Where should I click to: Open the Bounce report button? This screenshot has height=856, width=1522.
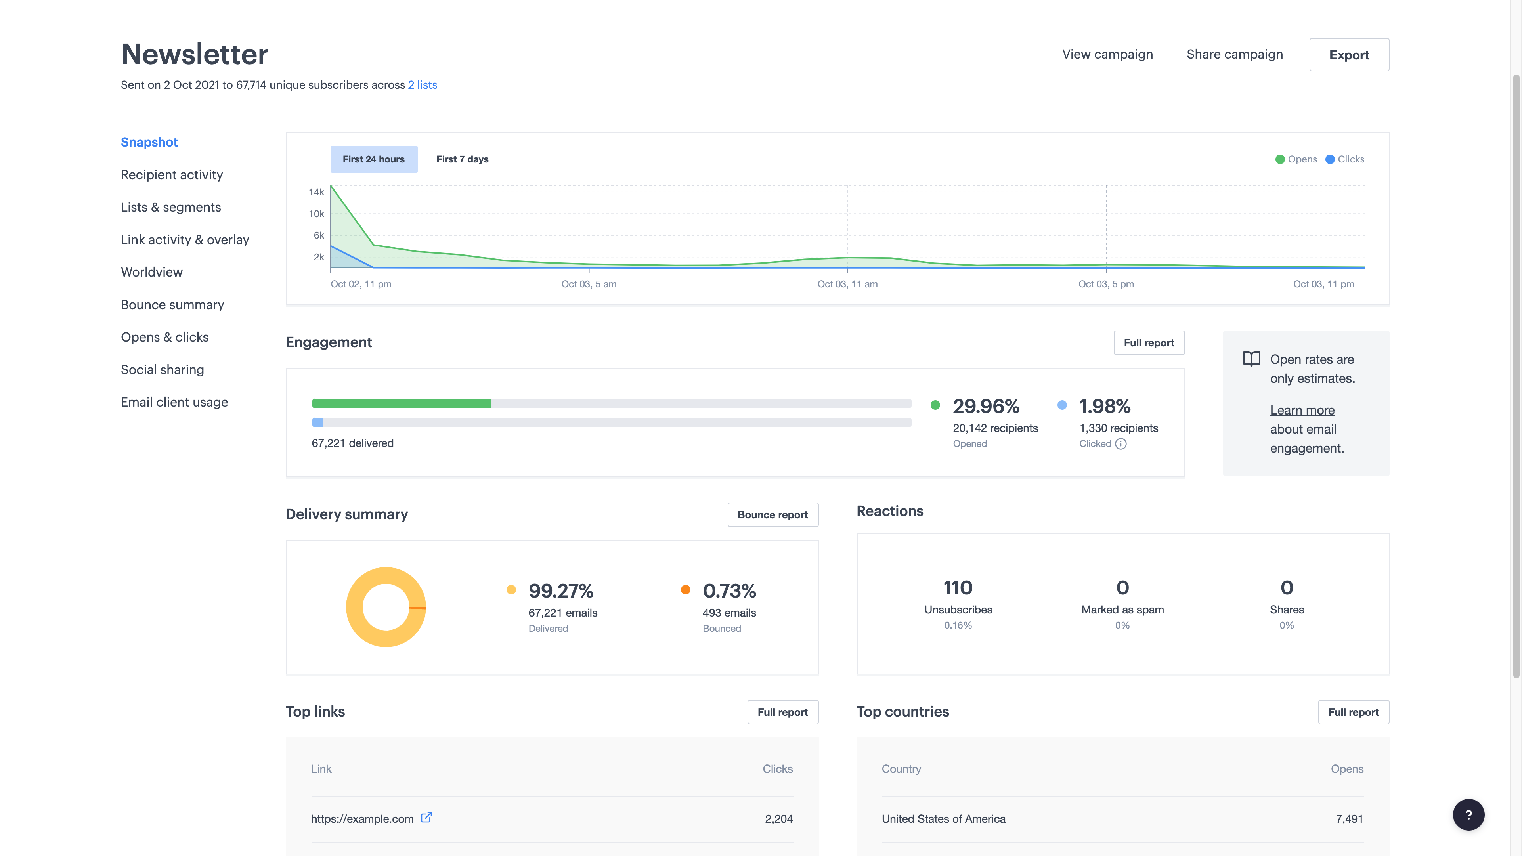772,514
